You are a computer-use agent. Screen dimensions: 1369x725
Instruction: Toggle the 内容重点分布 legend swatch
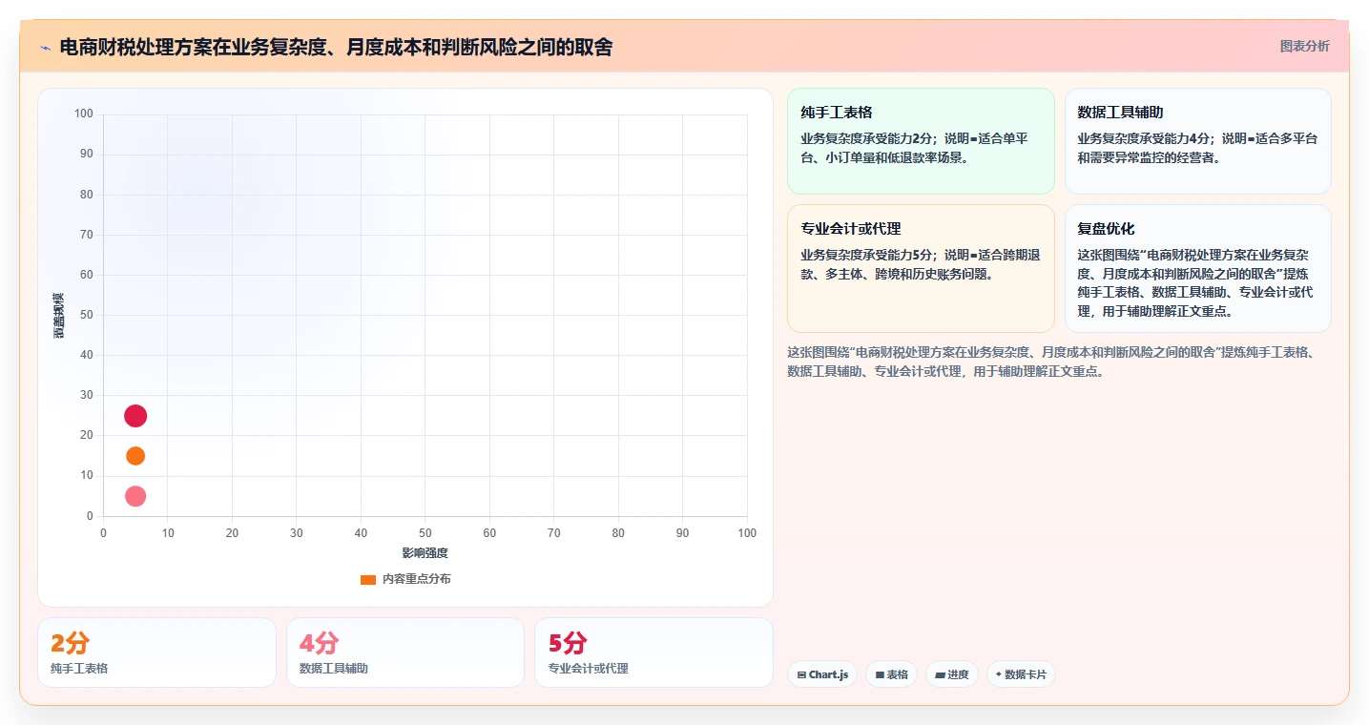pyautogui.click(x=368, y=579)
